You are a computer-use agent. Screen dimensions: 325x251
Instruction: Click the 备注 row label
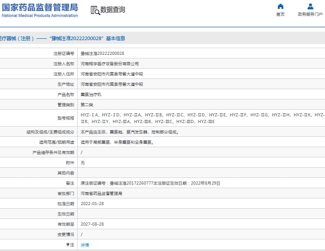pos(70,183)
